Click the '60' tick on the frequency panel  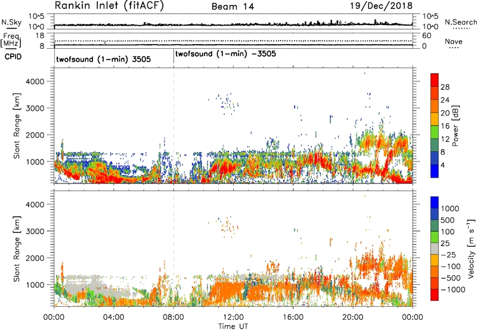tap(427, 36)
